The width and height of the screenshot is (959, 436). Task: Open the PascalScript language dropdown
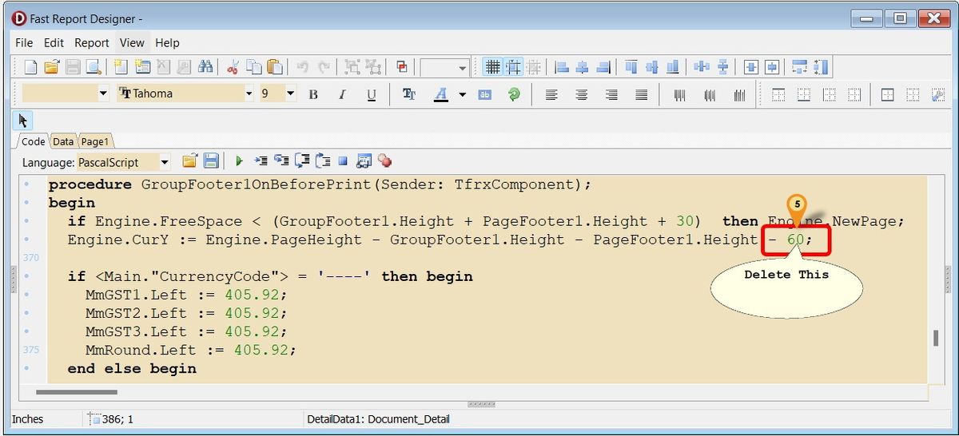click(165, 162)
